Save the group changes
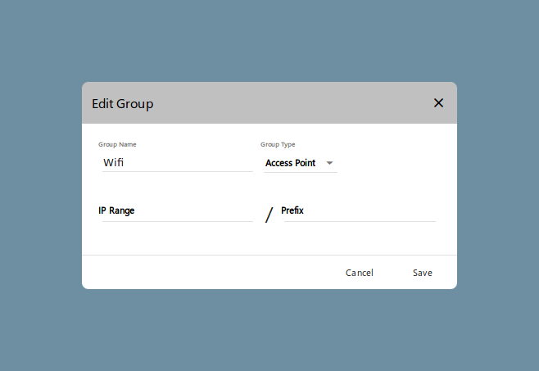 (x=423, y=273)
